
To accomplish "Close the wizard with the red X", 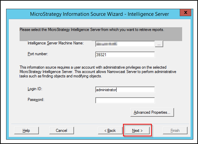I will (185, 12).
